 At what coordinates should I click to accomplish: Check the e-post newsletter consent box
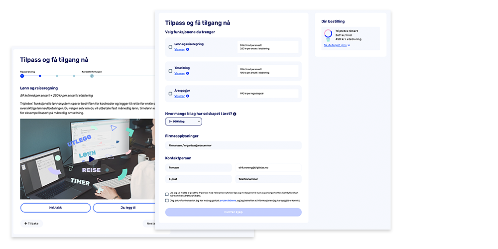click(167, 194)
